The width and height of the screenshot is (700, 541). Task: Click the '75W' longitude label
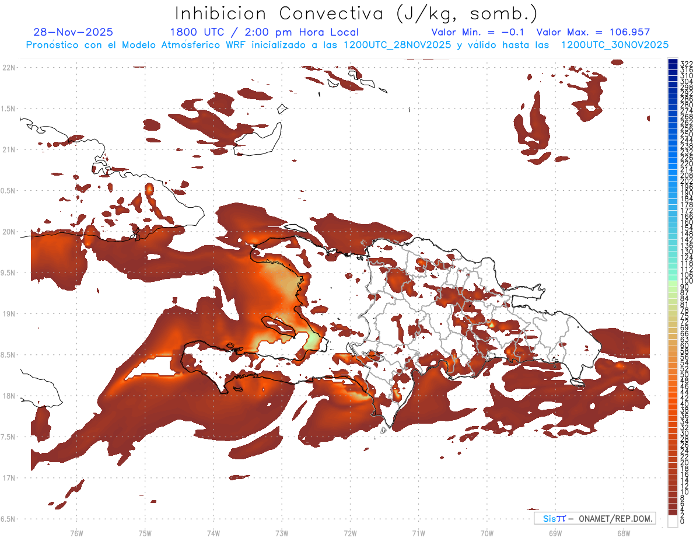(x=145, y=533)
